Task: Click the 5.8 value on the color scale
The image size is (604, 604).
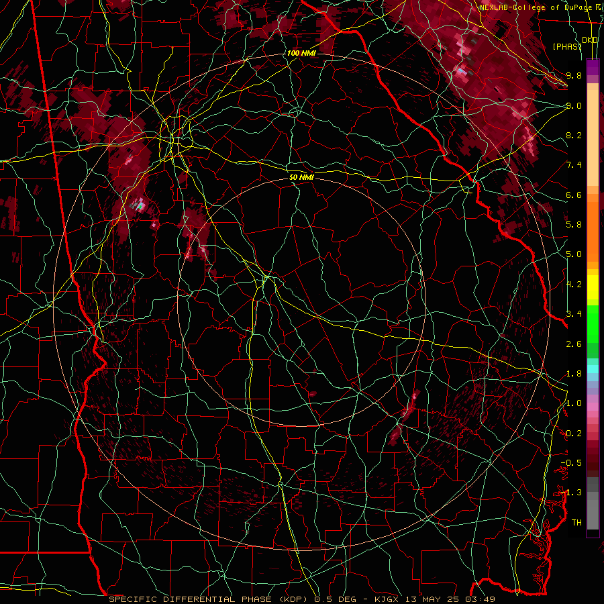Action: pyautogui.click(x=574, y=225)
